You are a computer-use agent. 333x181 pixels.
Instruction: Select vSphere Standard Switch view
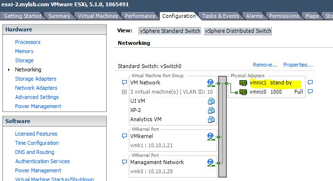point(170,31)
